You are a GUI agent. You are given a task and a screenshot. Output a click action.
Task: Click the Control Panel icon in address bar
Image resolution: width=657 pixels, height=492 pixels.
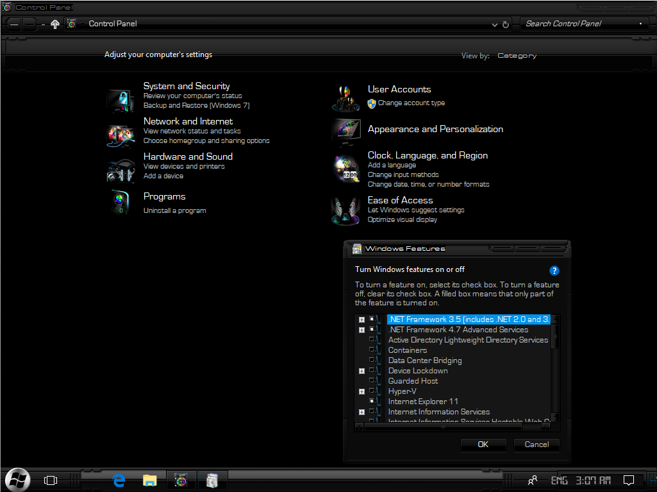(72, 24)
